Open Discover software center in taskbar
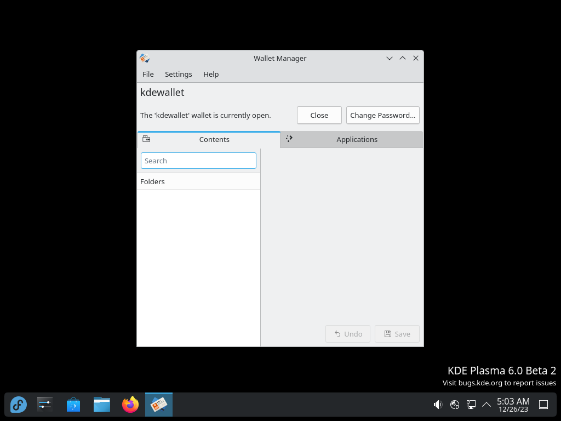The height and width of the screenshot is (421, 561). pyautogui.click(x=73, y=405)
